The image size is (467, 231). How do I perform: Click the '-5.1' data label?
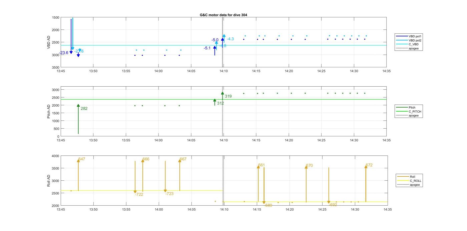coord(207,48)
